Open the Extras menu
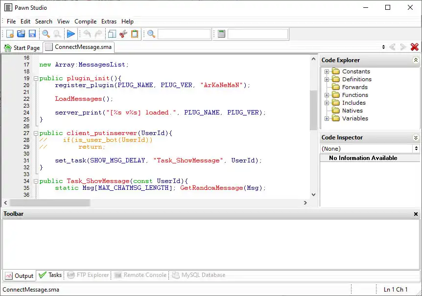422x296 pixels. tap(109, 22)
